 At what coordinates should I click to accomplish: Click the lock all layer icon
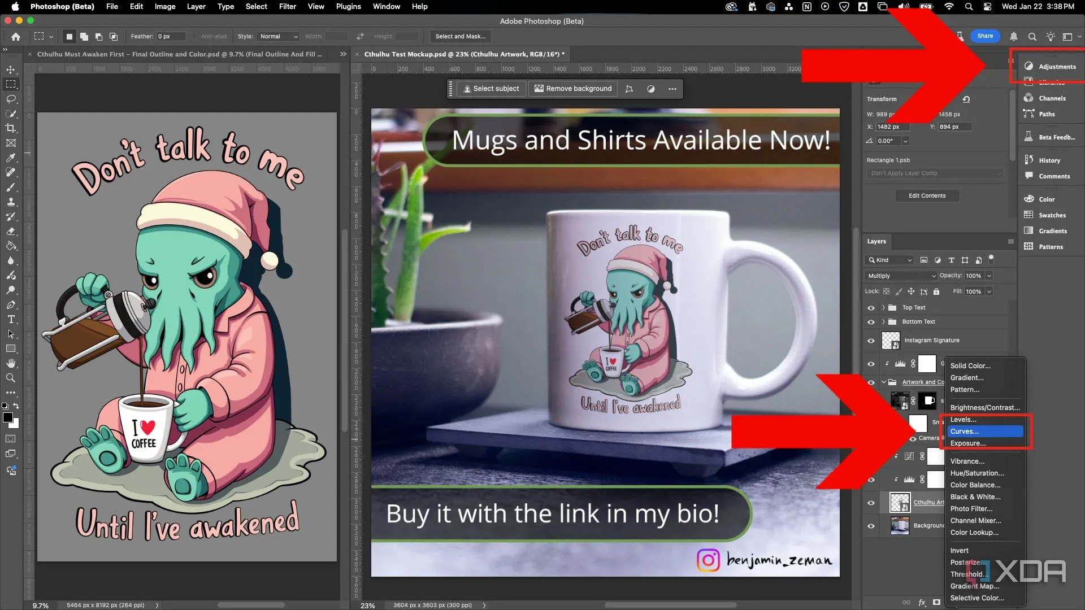pos(936,291)
